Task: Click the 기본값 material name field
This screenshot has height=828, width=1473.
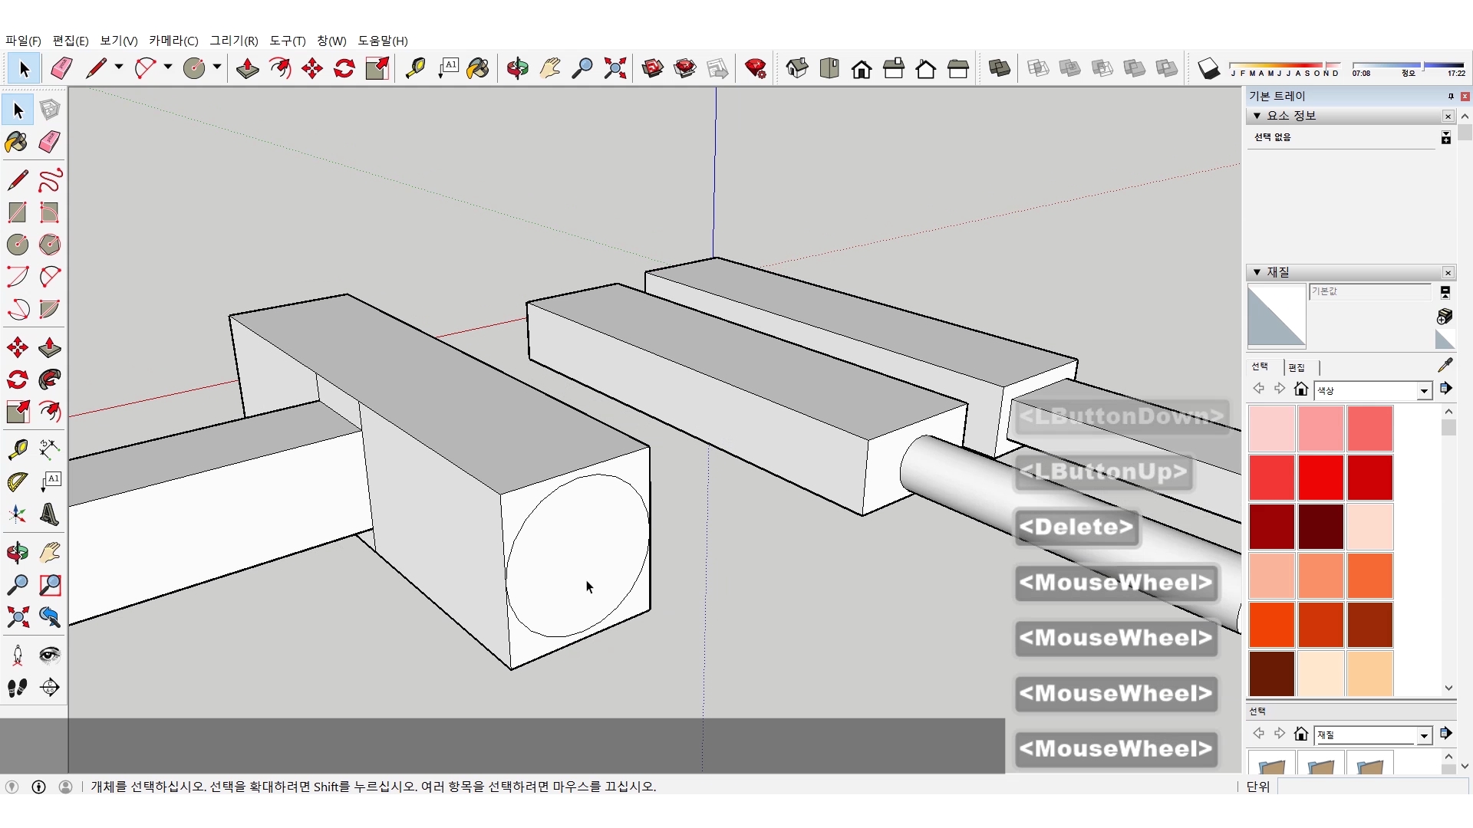Action: click(1369, 291)
